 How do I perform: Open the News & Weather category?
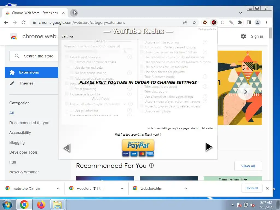tap(24, 172)
